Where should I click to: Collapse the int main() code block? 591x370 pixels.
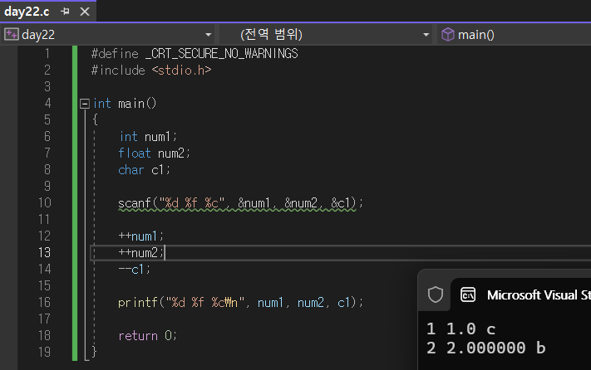coord(85,104)
